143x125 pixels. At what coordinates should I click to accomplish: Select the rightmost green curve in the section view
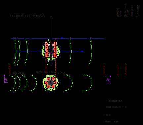click(x=91, y=52)
